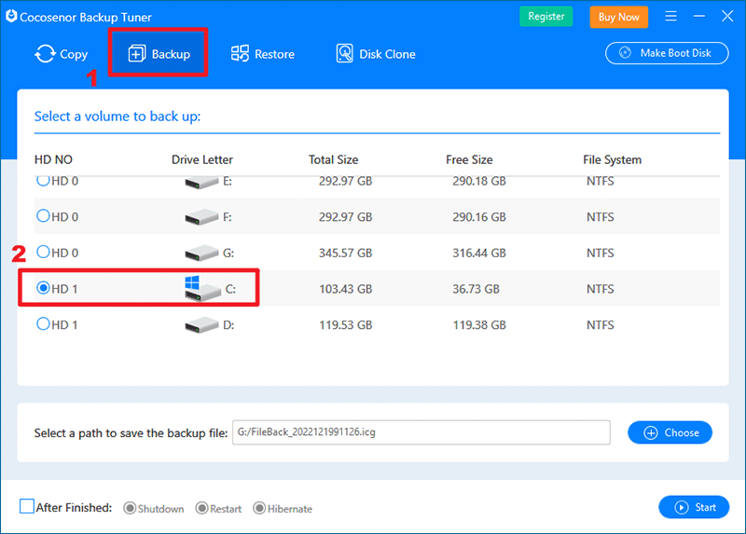Click the 119.38 GB free size cell

coord(479,325)
